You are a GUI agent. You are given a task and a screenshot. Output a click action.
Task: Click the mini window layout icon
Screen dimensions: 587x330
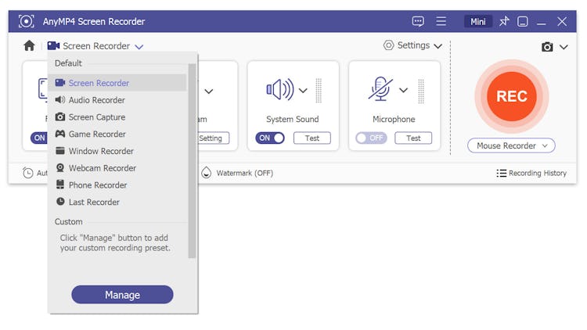point(523,21)
